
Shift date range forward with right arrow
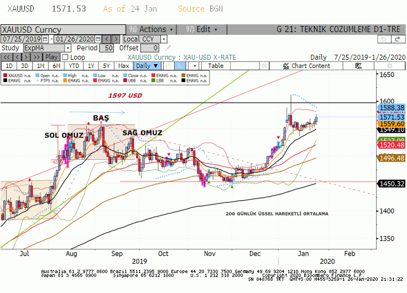tap(116, 39)
